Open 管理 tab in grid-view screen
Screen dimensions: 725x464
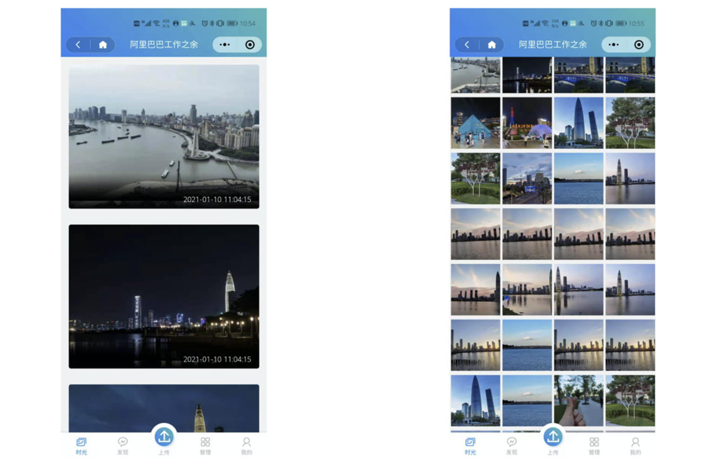pos(594,446)
